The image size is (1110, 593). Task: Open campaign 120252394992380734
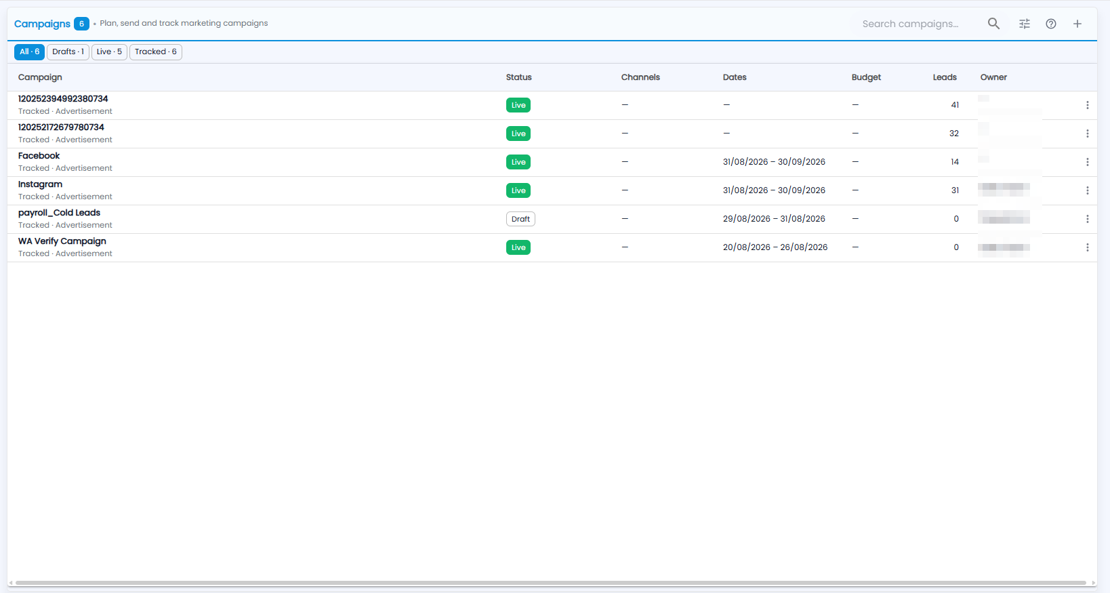pyautogui.click(x=63, y=99)
